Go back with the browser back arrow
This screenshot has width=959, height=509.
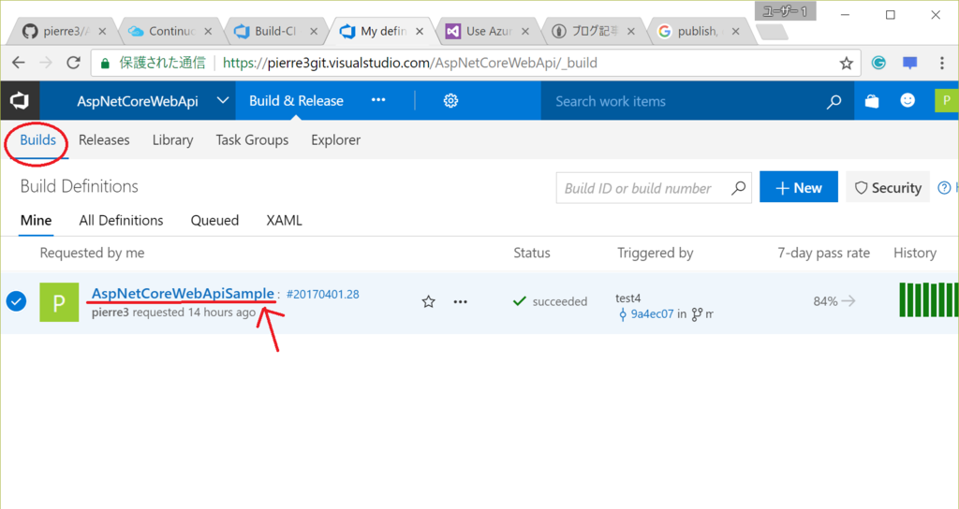[x=19, y=63]
